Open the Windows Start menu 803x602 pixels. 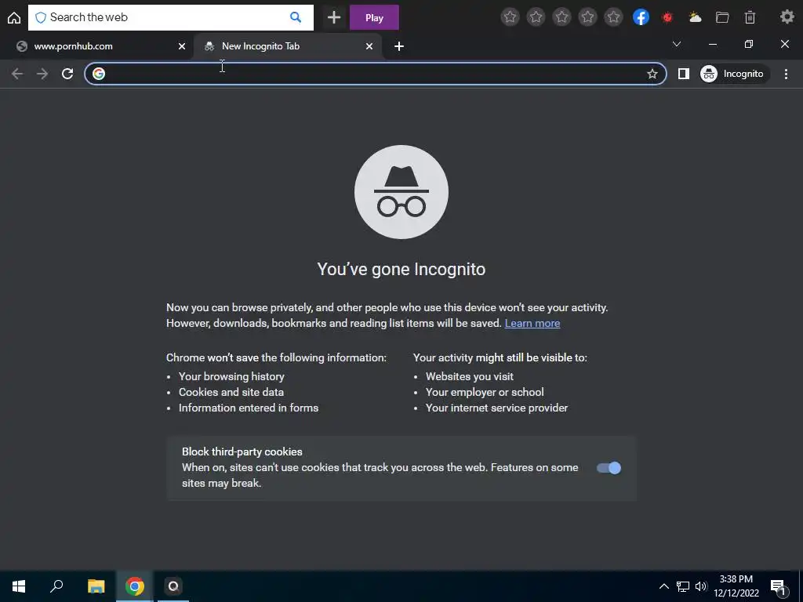pyautogui.click(x=19, y=586)
